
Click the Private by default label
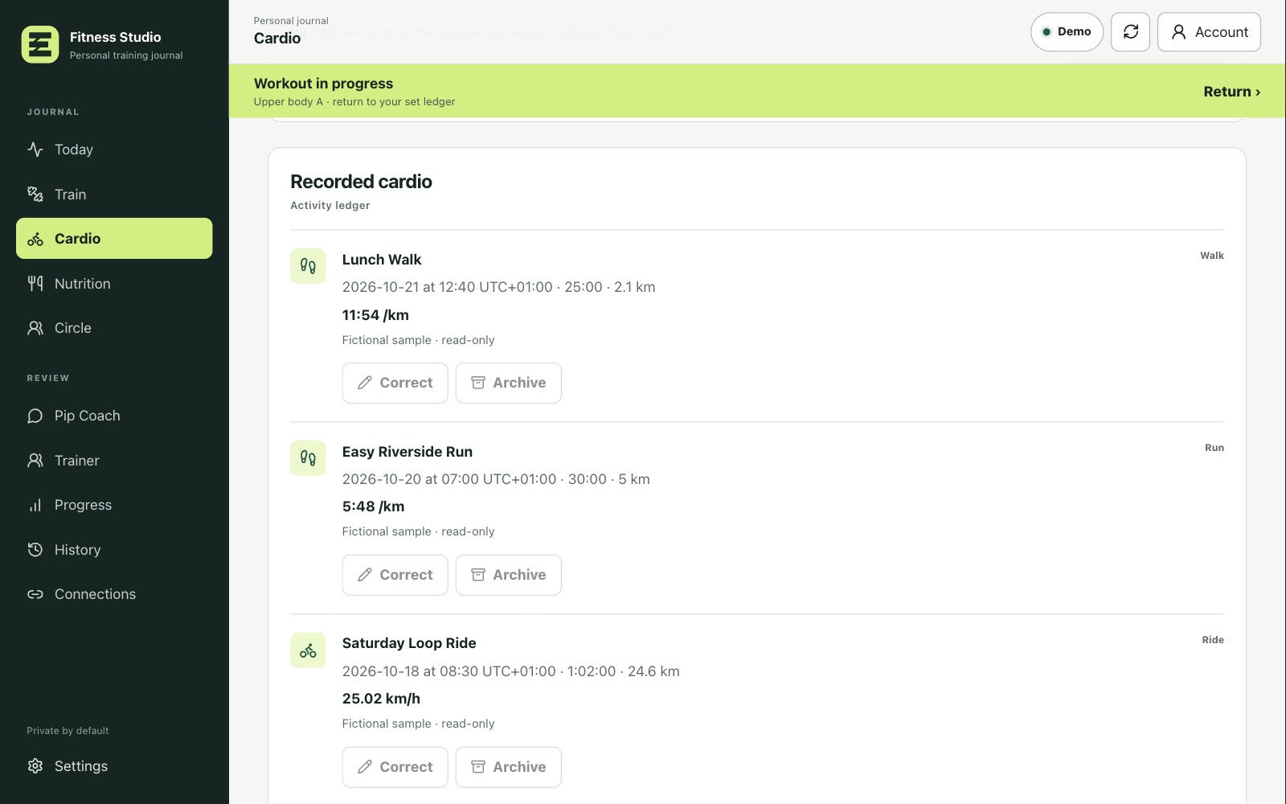(68, 731)
